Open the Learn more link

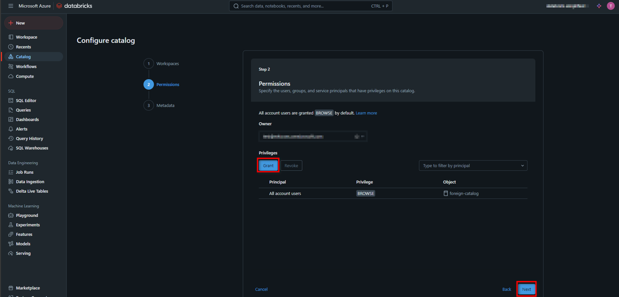point(366,113)
